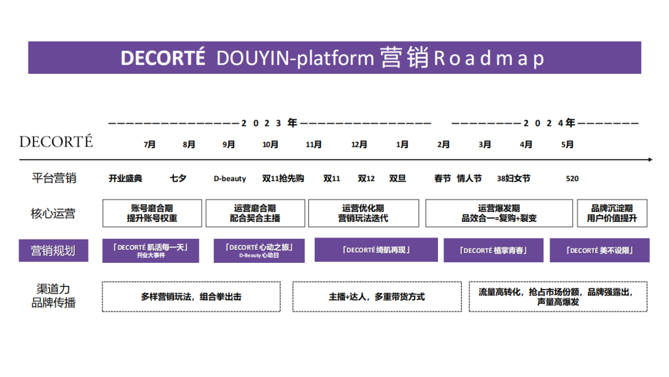The image size is (669, 377).
Task: Click the purple DECORTÉ DOUYIN-platform Roadmap title banner
Action: coord(334,58)
